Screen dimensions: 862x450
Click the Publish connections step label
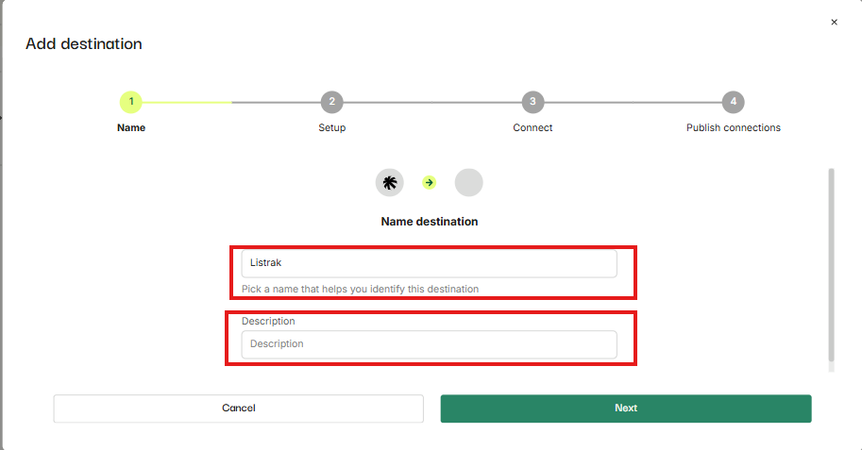pyautogui.click(x=734, y=127)
